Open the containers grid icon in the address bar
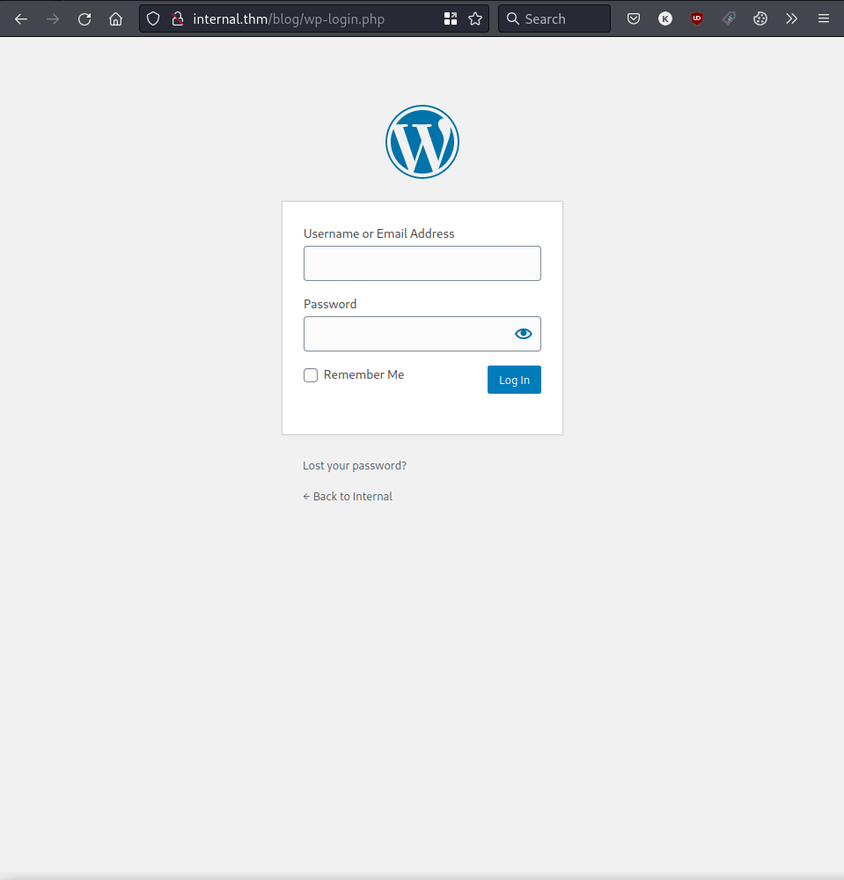Screen dimensions: 844x880 click(451, 19)
